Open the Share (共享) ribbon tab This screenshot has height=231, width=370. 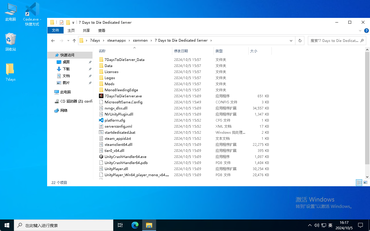point(86,30)
